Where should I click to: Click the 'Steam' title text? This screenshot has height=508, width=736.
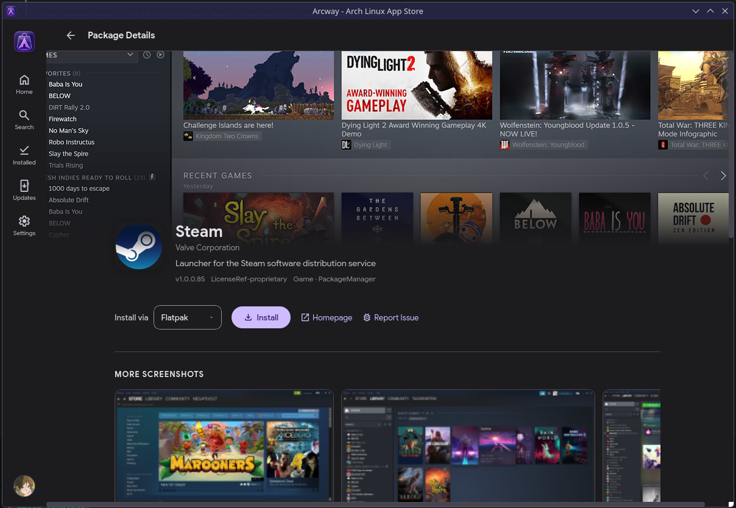pos(199,231)
